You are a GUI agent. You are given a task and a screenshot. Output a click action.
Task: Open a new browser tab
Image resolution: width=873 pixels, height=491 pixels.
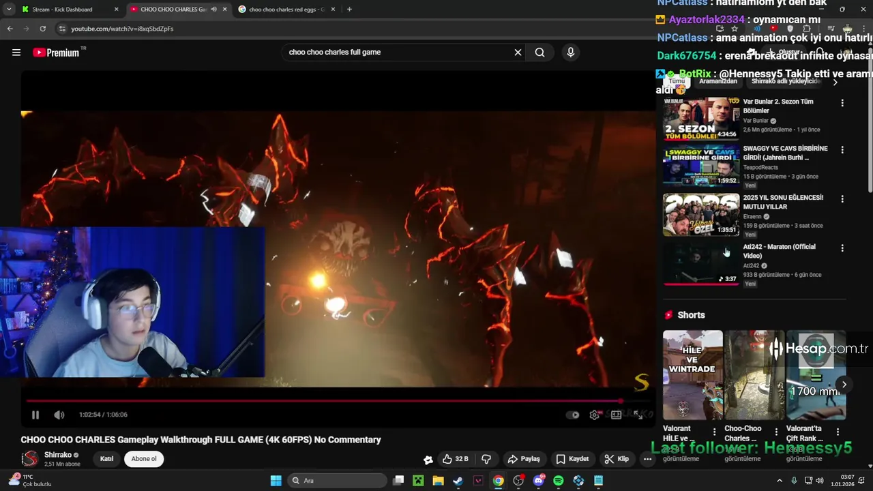point(349,10)
